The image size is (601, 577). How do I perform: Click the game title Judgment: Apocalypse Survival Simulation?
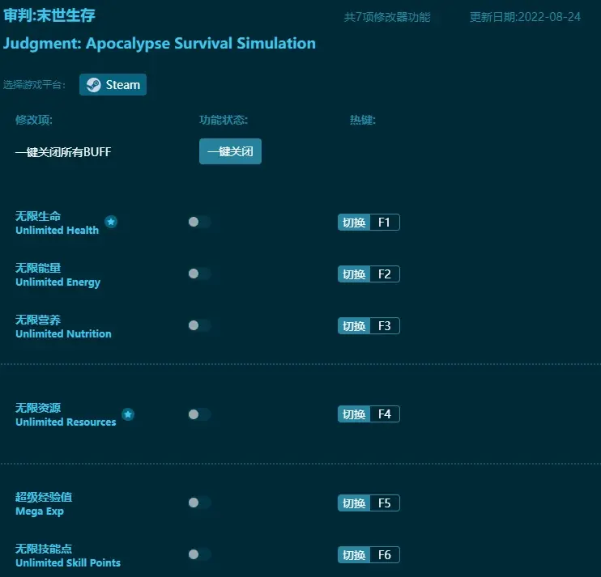tap(160, 44)
